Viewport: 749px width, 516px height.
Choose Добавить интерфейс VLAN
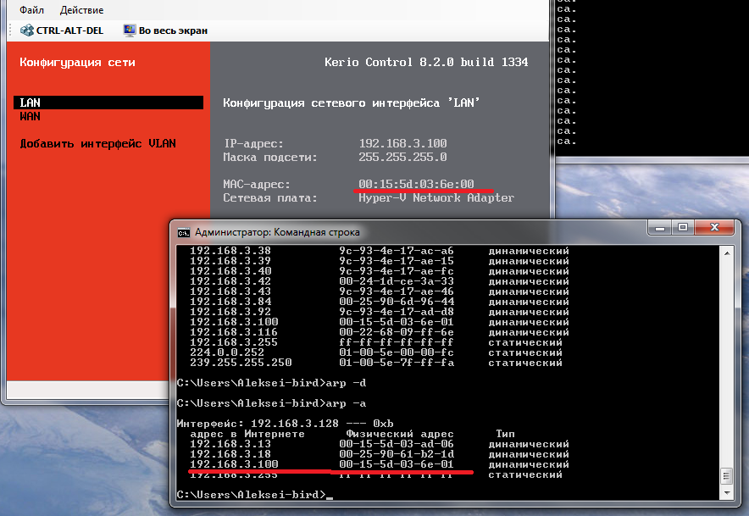pyautogui.click(x=98, y=144)
